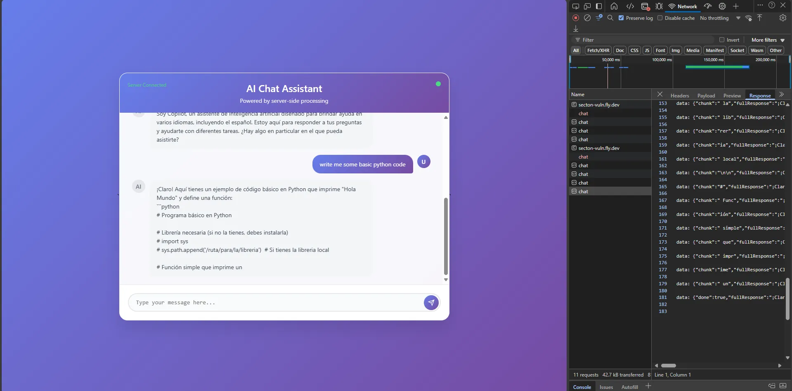Viewport: 792px width, 391px height.
Task: Switch to the Headers tab
Action: pos(679,95)
